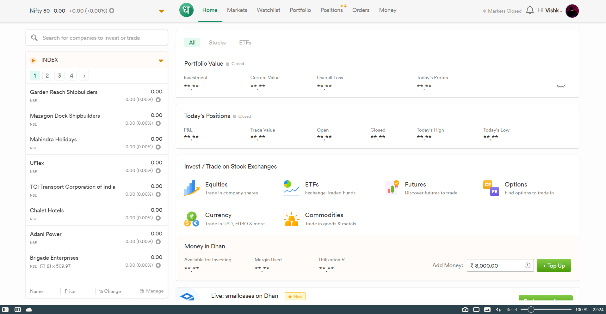The height and width of the screenshot is (314, 606).
Task: Open Positions in top navigation
Action: [332, 10]
